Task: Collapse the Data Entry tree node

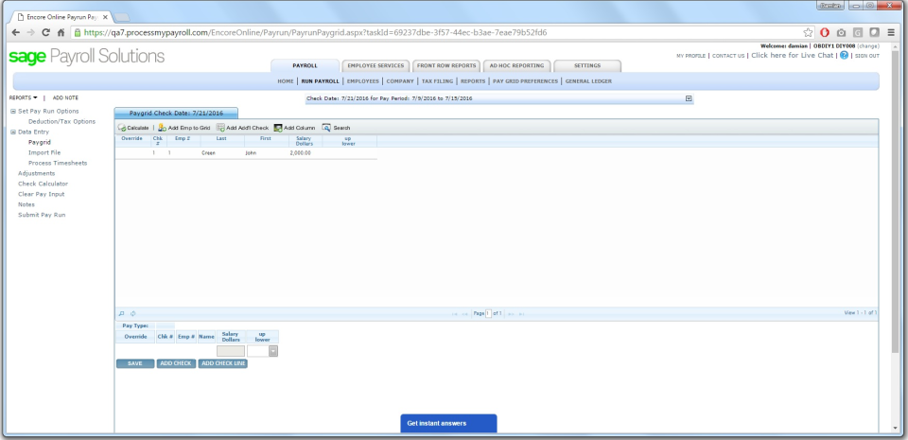Action: tap(13, 132)
